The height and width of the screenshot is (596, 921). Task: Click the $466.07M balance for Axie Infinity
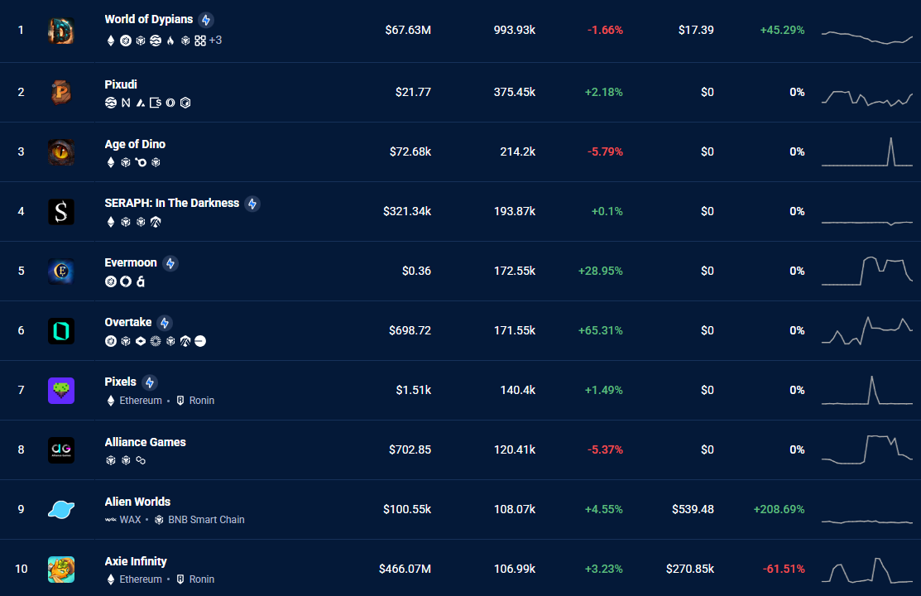[405, 569]
